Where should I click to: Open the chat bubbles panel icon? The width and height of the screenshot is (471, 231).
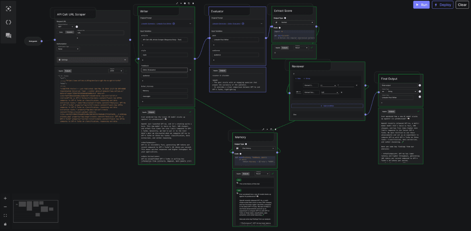pos(8,35)
